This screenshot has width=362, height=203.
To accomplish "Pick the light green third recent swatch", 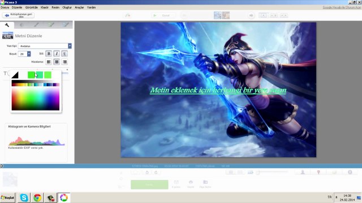I will 48,75.
